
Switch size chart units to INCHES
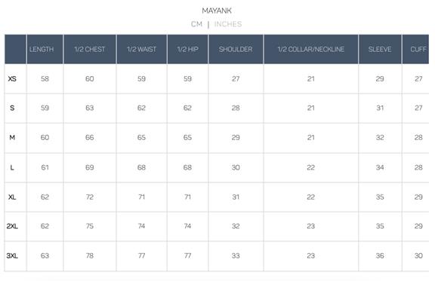[228, 24]
